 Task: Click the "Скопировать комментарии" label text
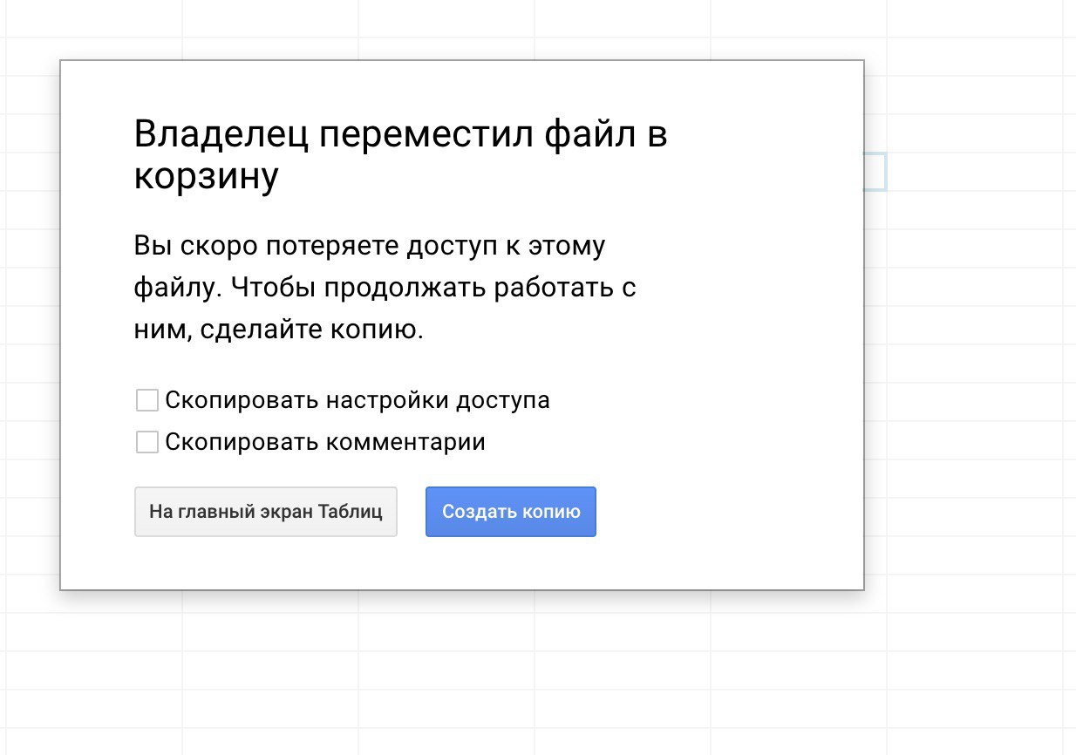[325, 442]
